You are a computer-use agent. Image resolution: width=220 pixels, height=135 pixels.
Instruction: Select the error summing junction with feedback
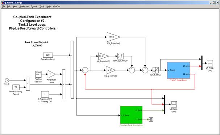[x=85, y=70]
